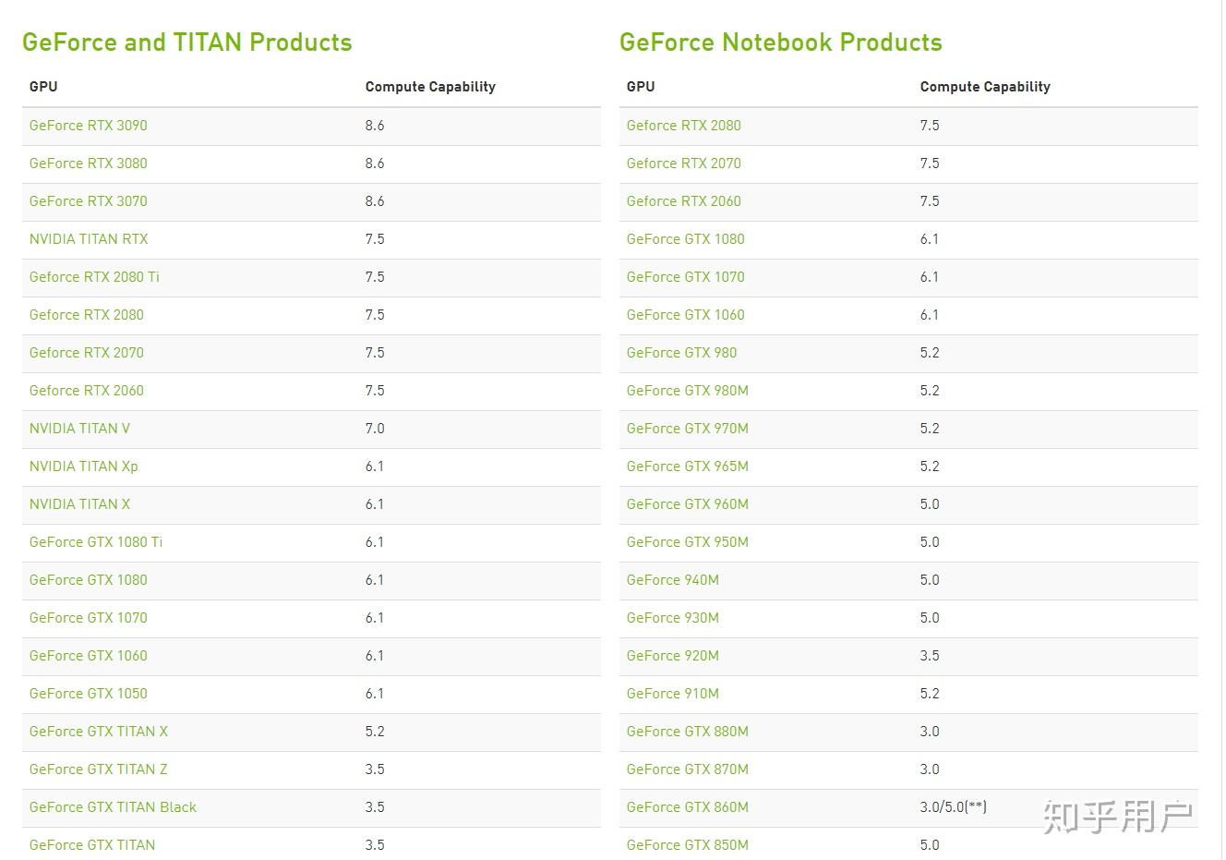This screenshot has height=860, width=1226.
Task: Click the 7.0 value for NVIDIA TITAN V
Action: coord(375,429)
